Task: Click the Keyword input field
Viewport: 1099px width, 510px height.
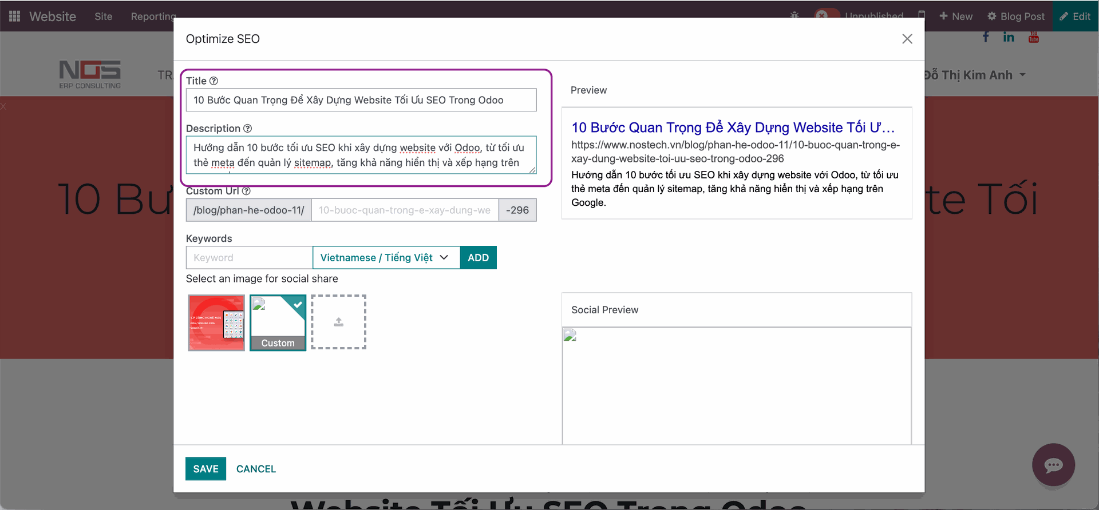Action: point(249,257)
